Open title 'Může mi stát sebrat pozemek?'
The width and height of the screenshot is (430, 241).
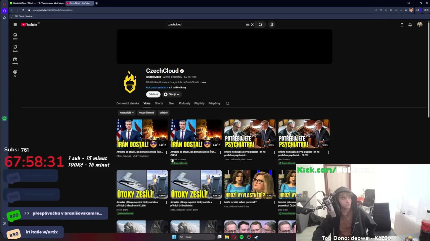click(241, 202)
